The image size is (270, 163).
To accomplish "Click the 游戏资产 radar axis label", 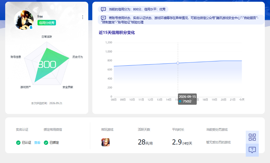I will coord(26,87).
